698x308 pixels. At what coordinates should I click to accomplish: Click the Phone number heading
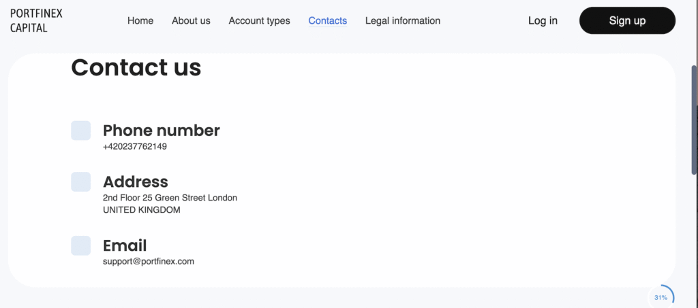pyautogui.click(x=161, y=131)
